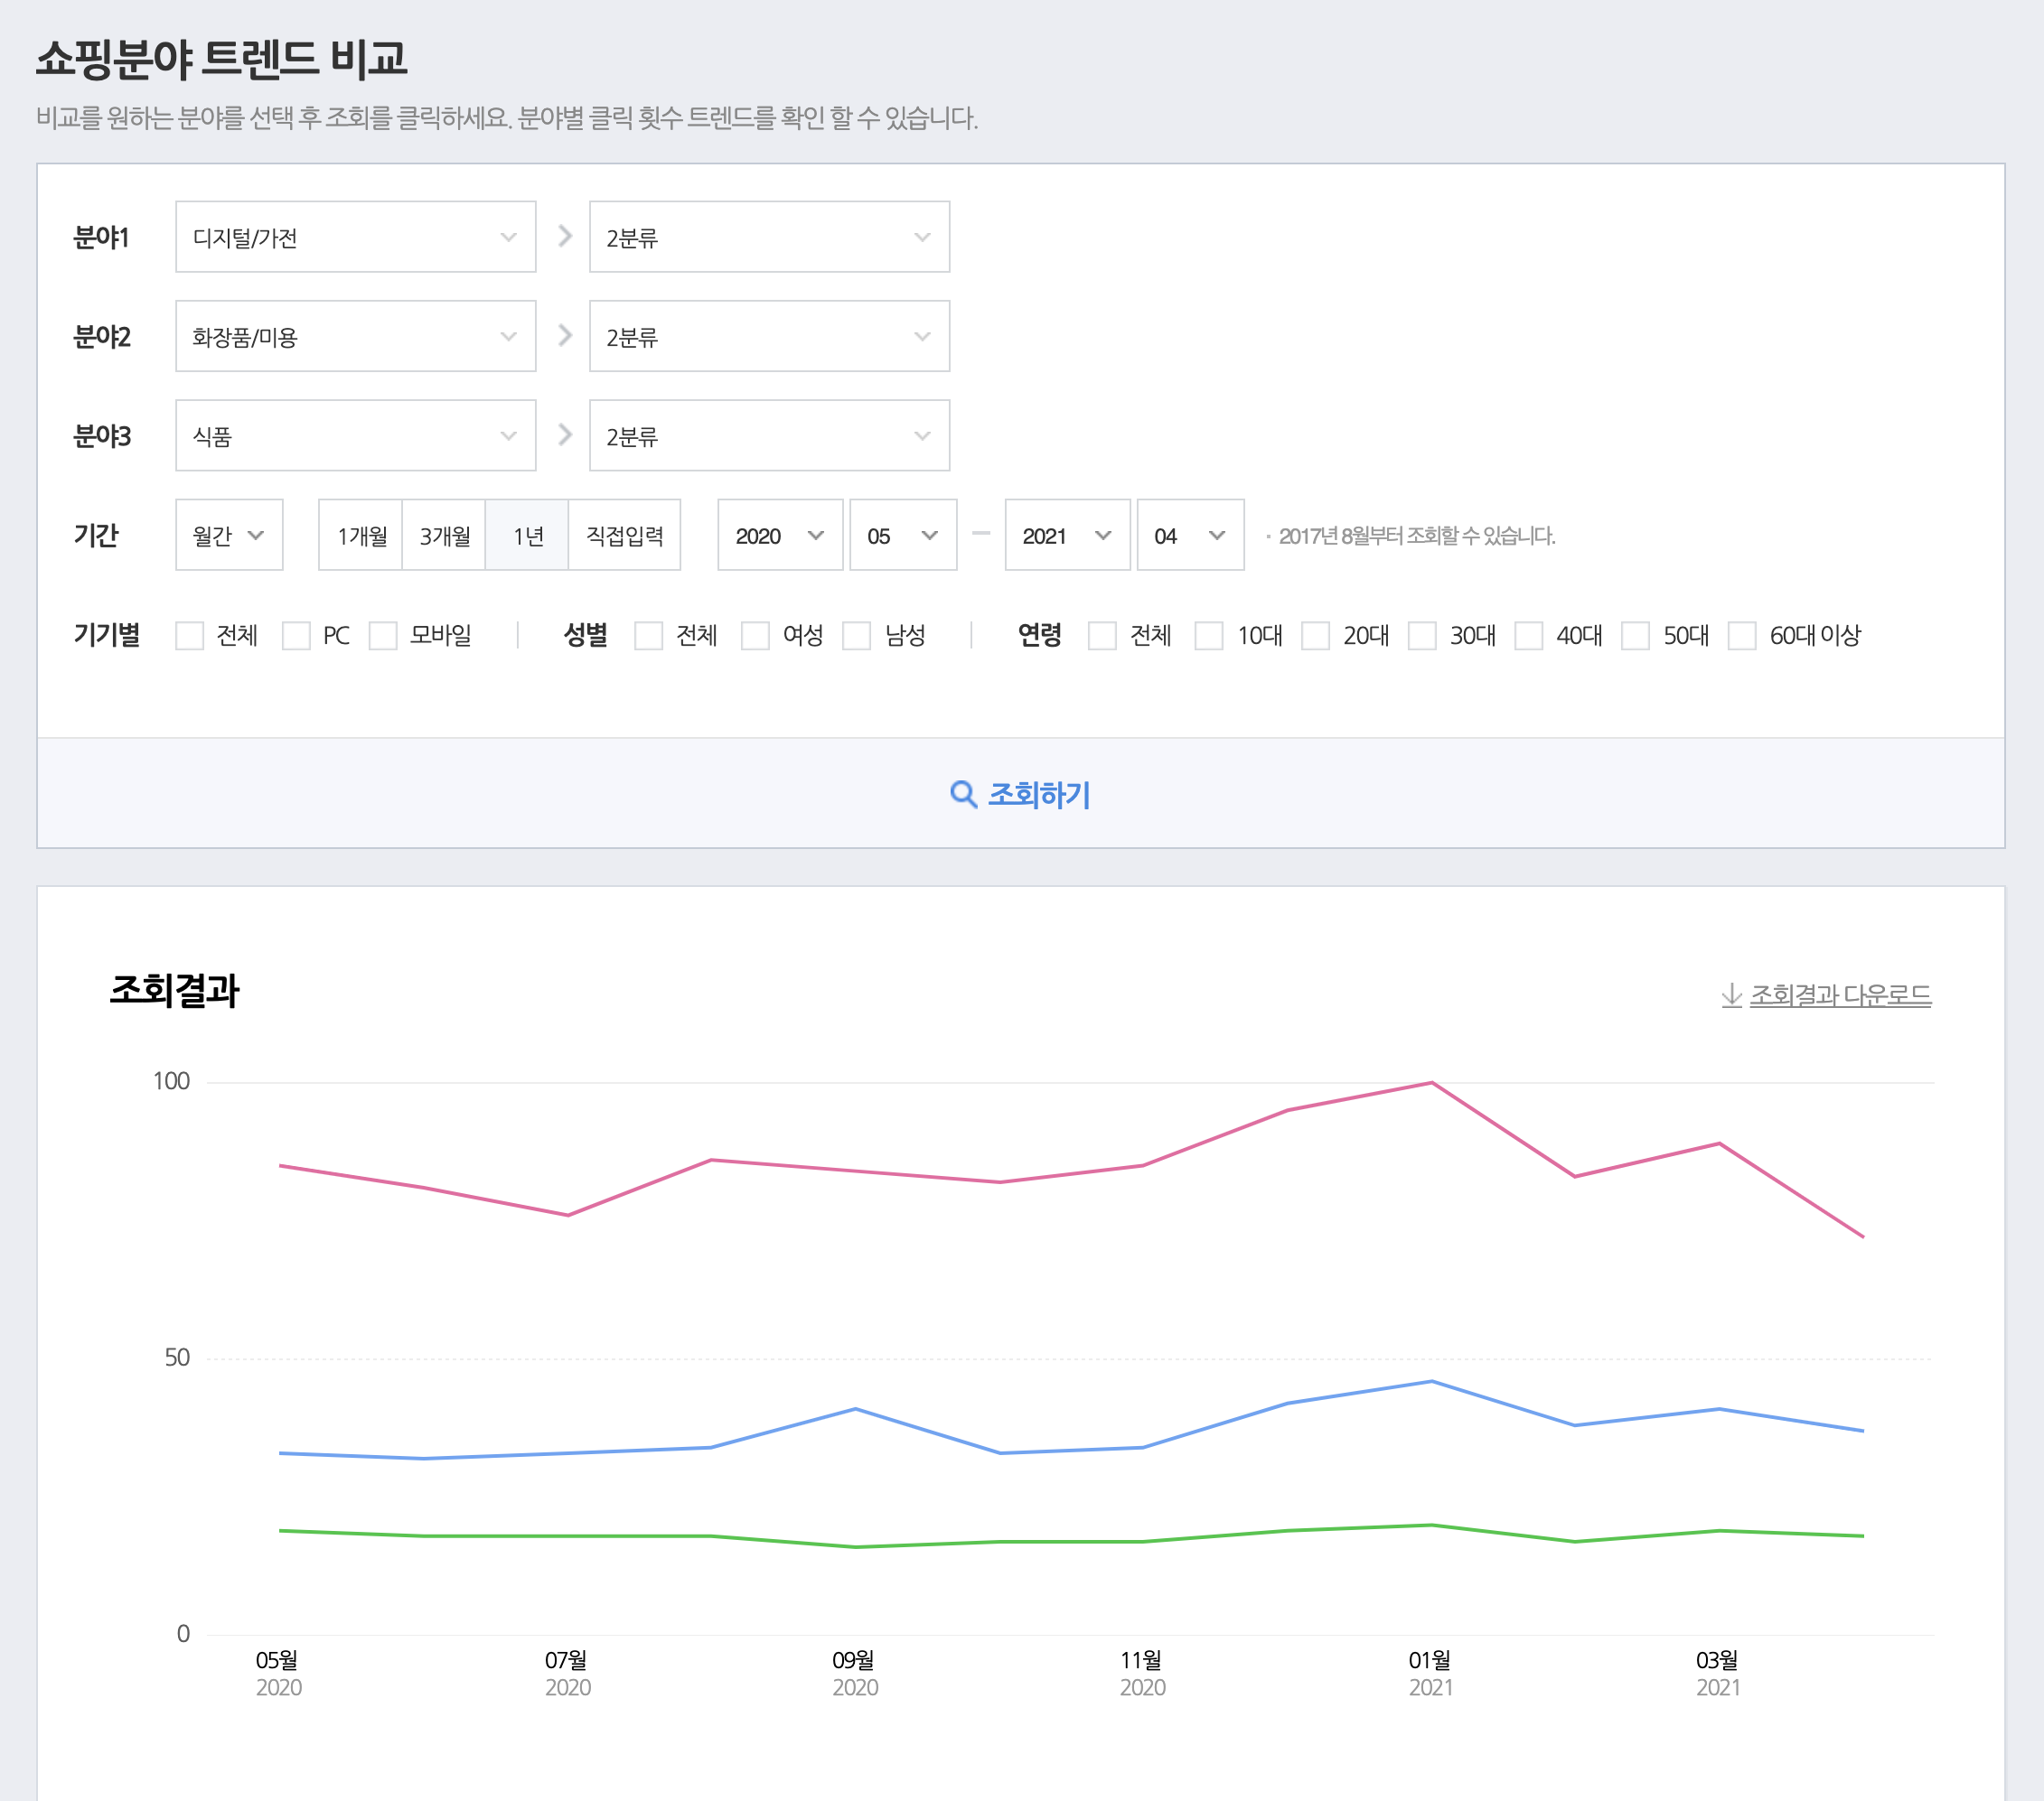Enable the 모바일 device checkbox
The height and width of the screenshot is (1801, 2044).
coord(383,636)
